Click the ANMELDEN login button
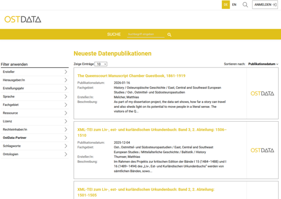This screenshot has height=199, width=281. coord(265,4)
